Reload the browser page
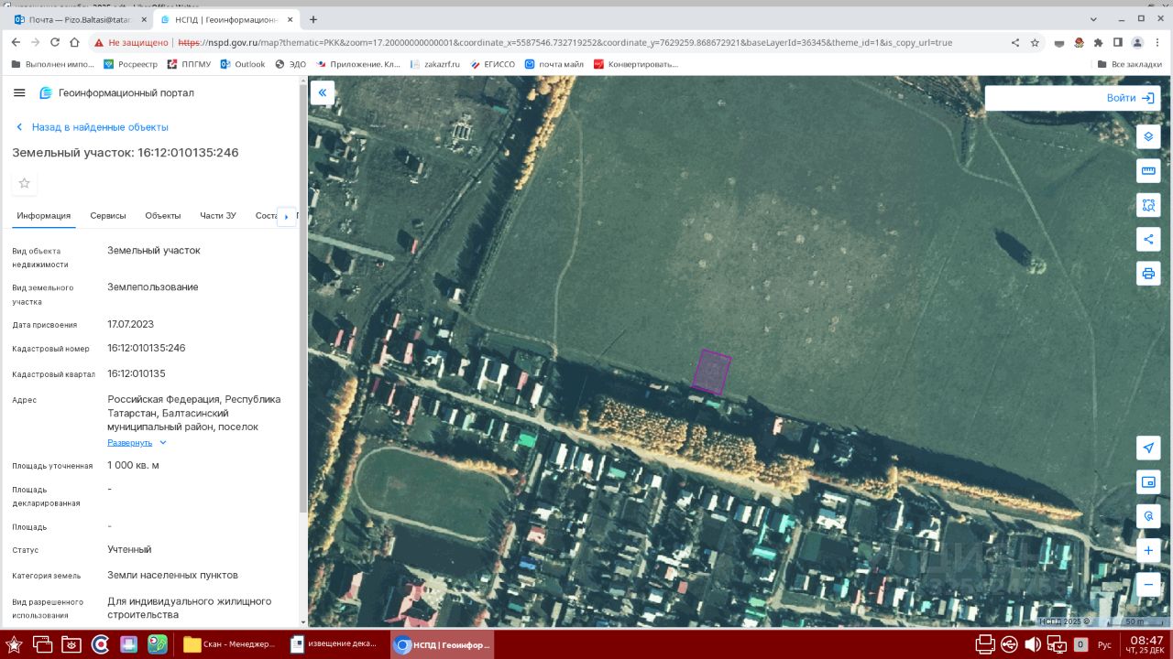 coord(55,42)
